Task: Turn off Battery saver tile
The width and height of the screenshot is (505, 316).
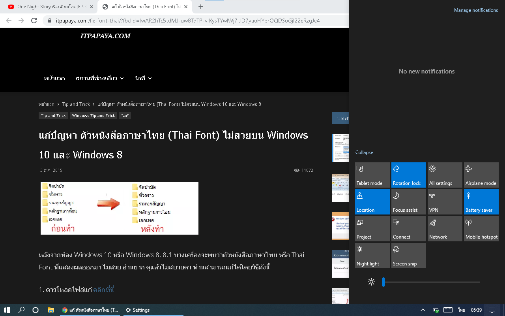Action: [481, 202]
